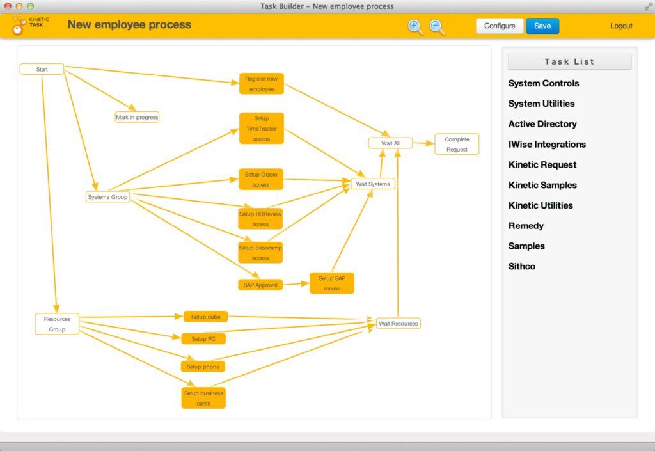Expand the System Controls task category
Image resolution: width=655 pixels, height=451 pixels.
544,83
